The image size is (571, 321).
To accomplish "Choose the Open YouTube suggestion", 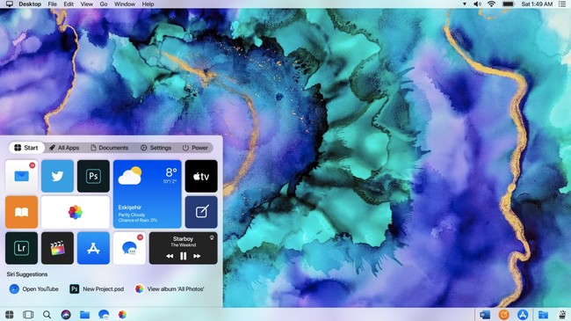I will coord(34,288).
